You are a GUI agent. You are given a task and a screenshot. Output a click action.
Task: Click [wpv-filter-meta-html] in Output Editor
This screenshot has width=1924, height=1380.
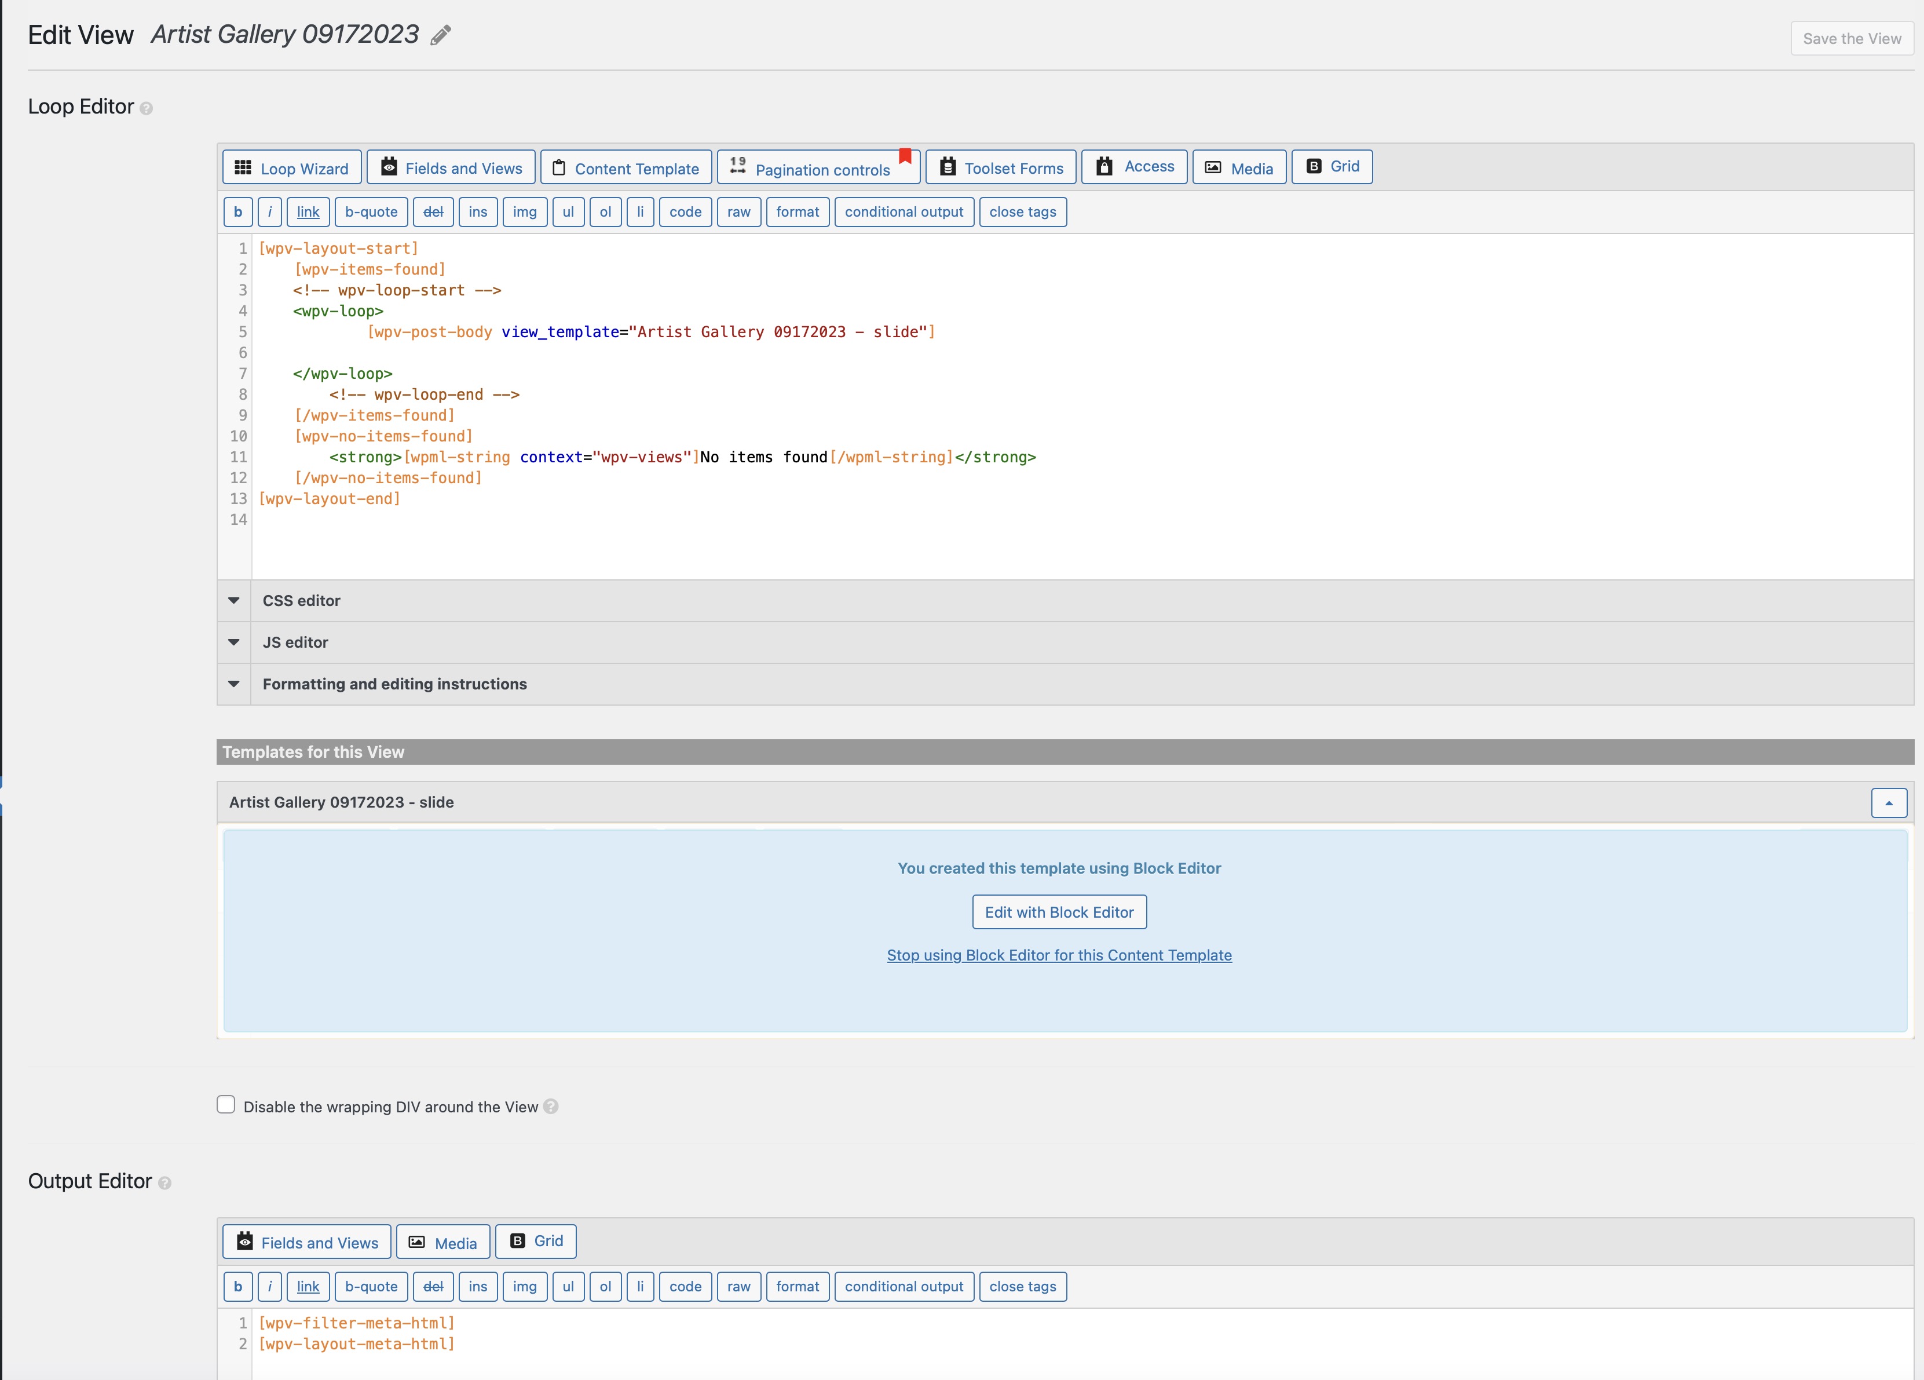pos(356,1323)
